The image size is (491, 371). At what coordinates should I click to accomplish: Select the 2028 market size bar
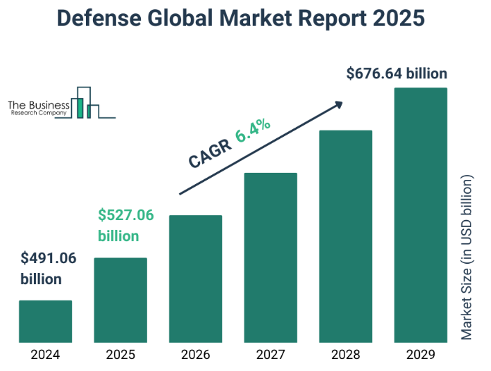346,236
